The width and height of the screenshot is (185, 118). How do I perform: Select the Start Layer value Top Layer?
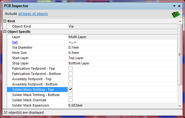123,58
